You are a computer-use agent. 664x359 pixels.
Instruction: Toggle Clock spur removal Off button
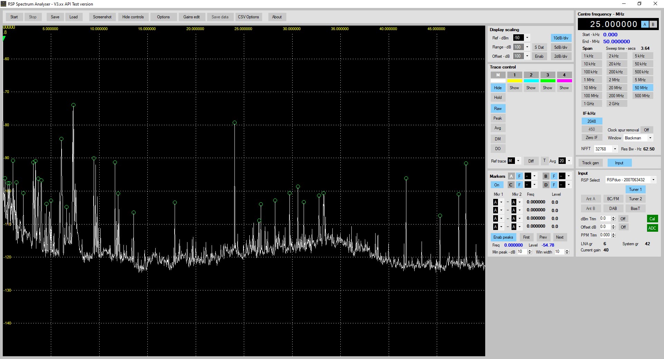(x=646, y=130)
